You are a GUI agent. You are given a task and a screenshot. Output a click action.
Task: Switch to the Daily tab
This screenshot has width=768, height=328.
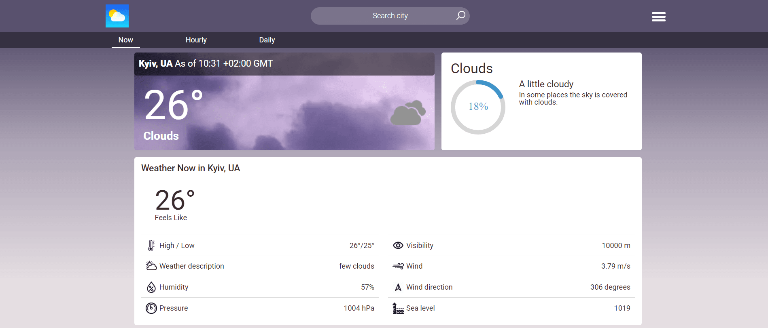267,40
